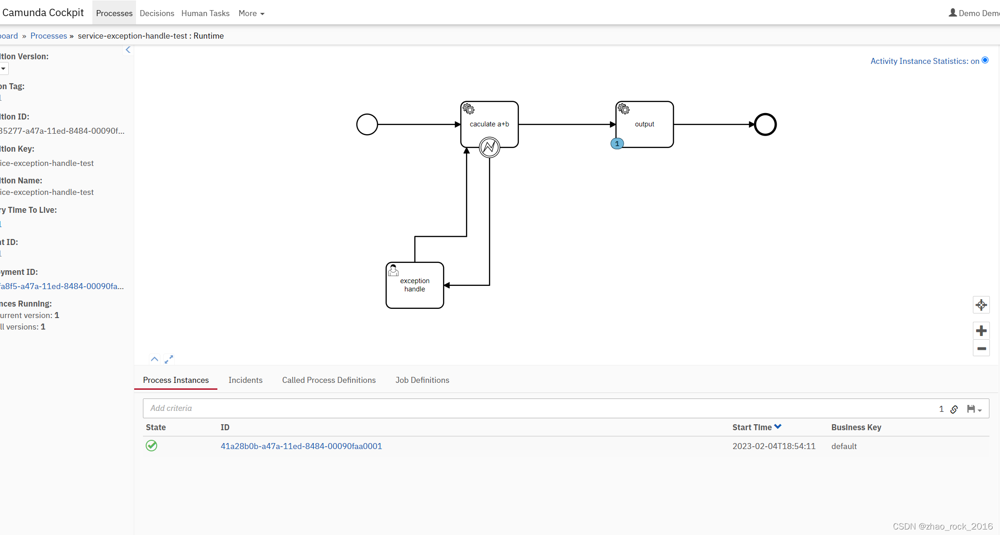Open process instance 41a28b0b link
Viewport: 1000px width, 535px height.
pos(301,446)
